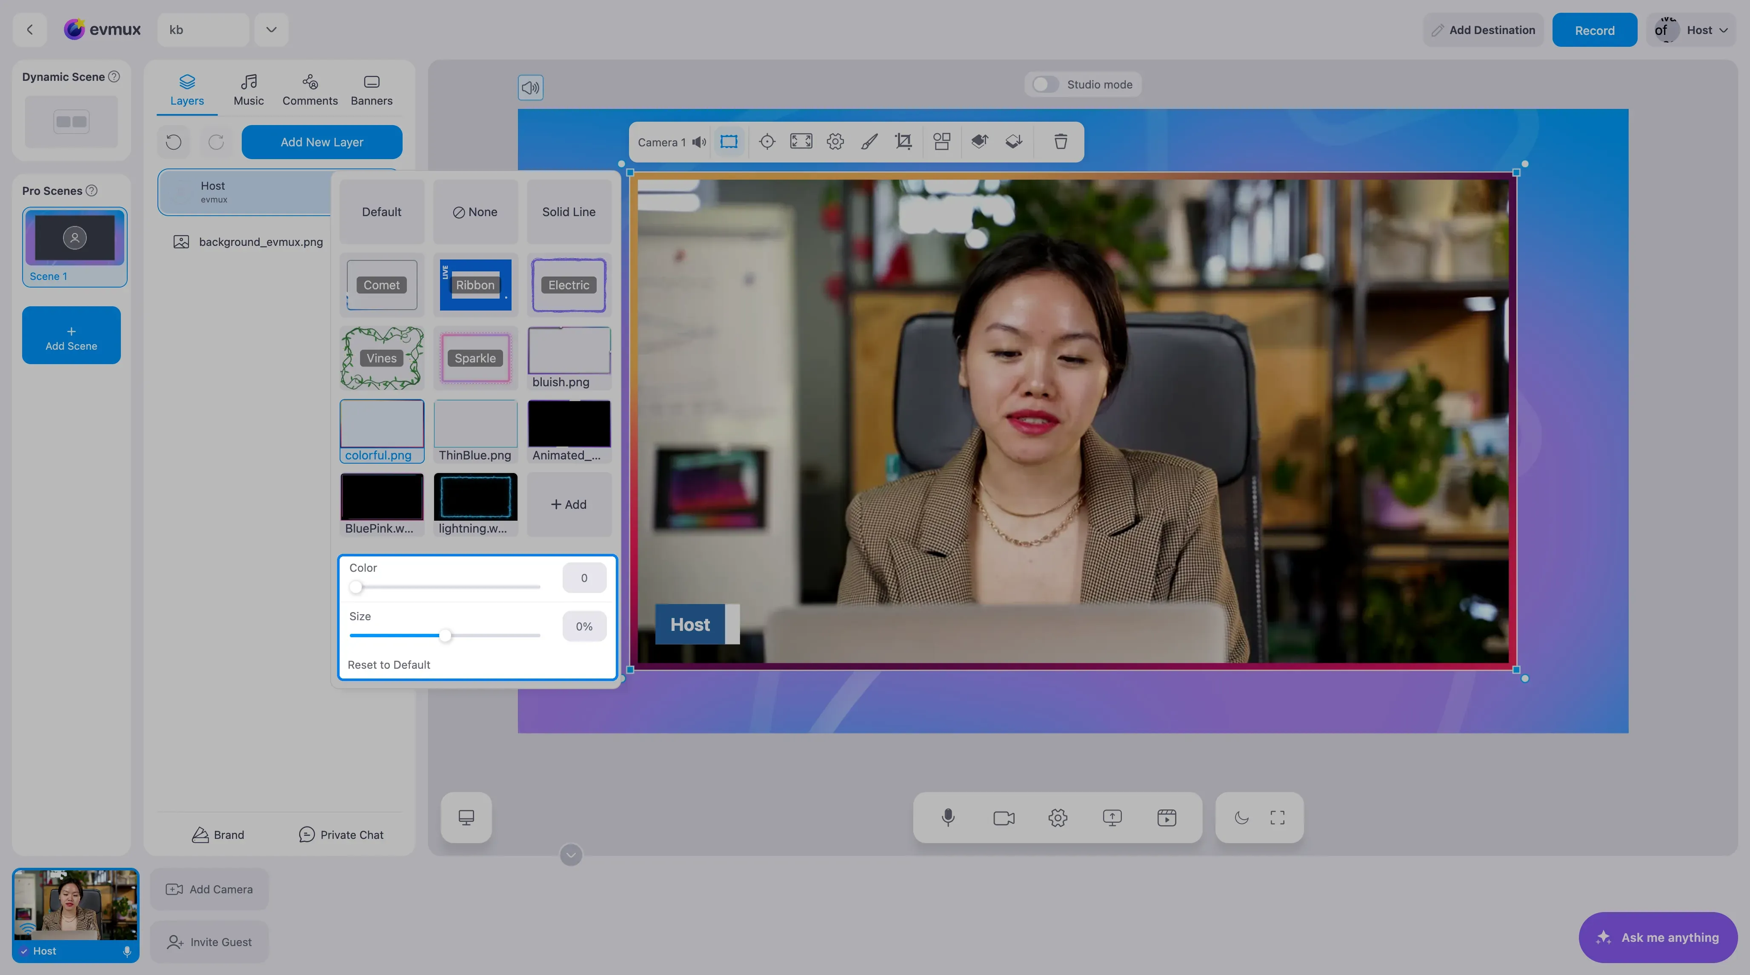Click Add Destination button
This screenshot has height=975, width=1750.
point(1483,30)
